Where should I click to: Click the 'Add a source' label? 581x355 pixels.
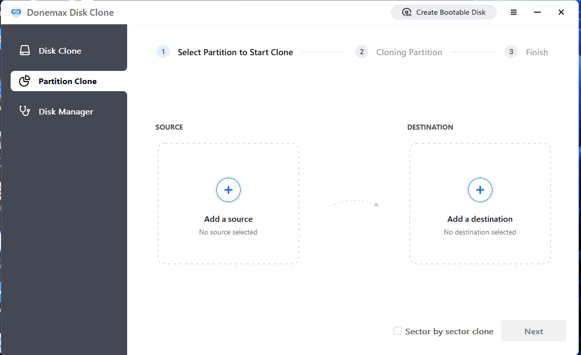click(228, 219)
